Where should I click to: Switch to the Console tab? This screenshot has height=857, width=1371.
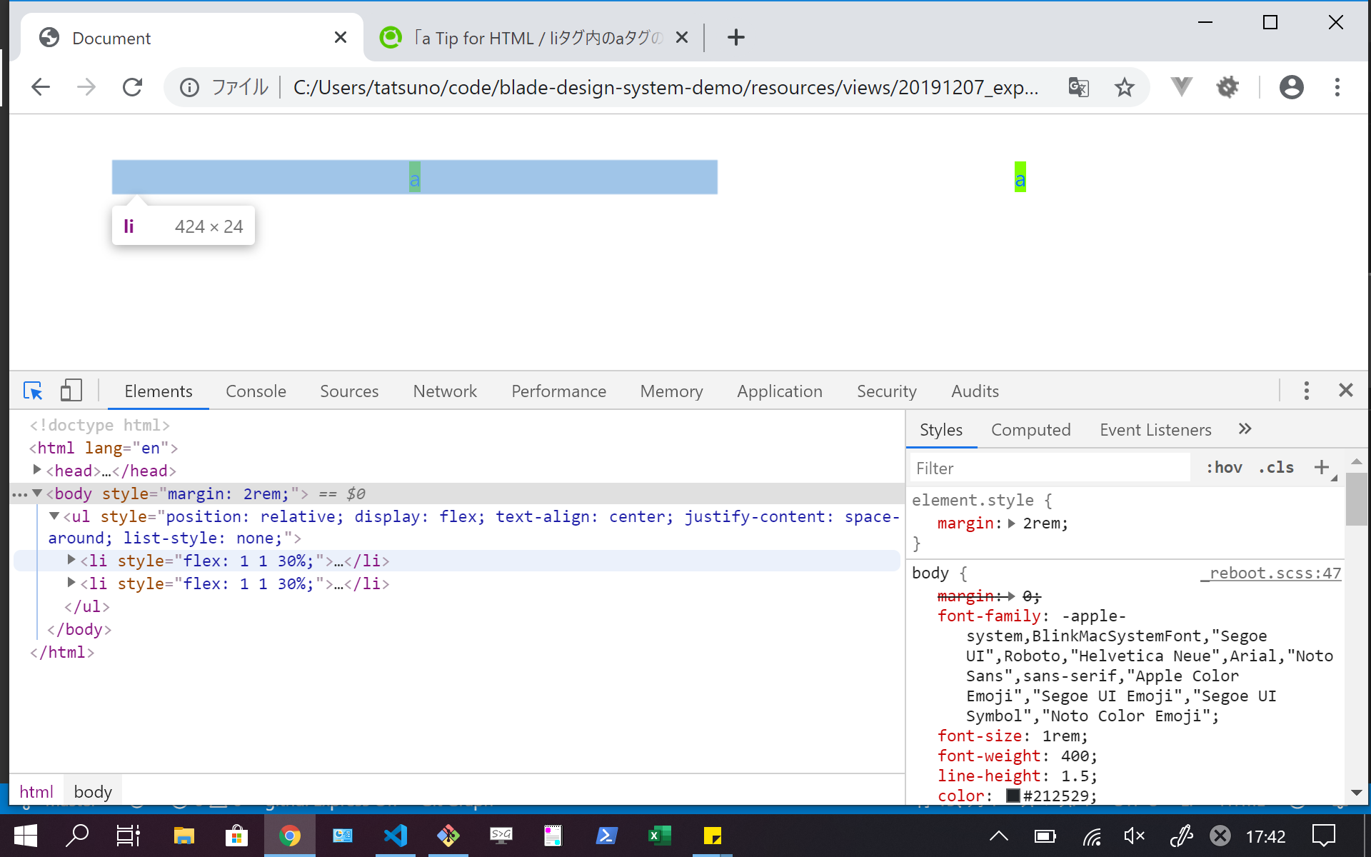tap(256, 391)
